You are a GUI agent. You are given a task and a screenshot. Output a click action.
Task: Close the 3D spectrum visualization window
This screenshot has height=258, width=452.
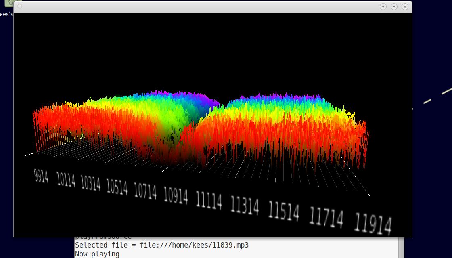[405, 6]
